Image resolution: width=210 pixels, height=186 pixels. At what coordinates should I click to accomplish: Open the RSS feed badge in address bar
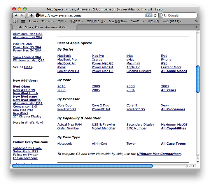pyautogui.click(x=149, y=15)
